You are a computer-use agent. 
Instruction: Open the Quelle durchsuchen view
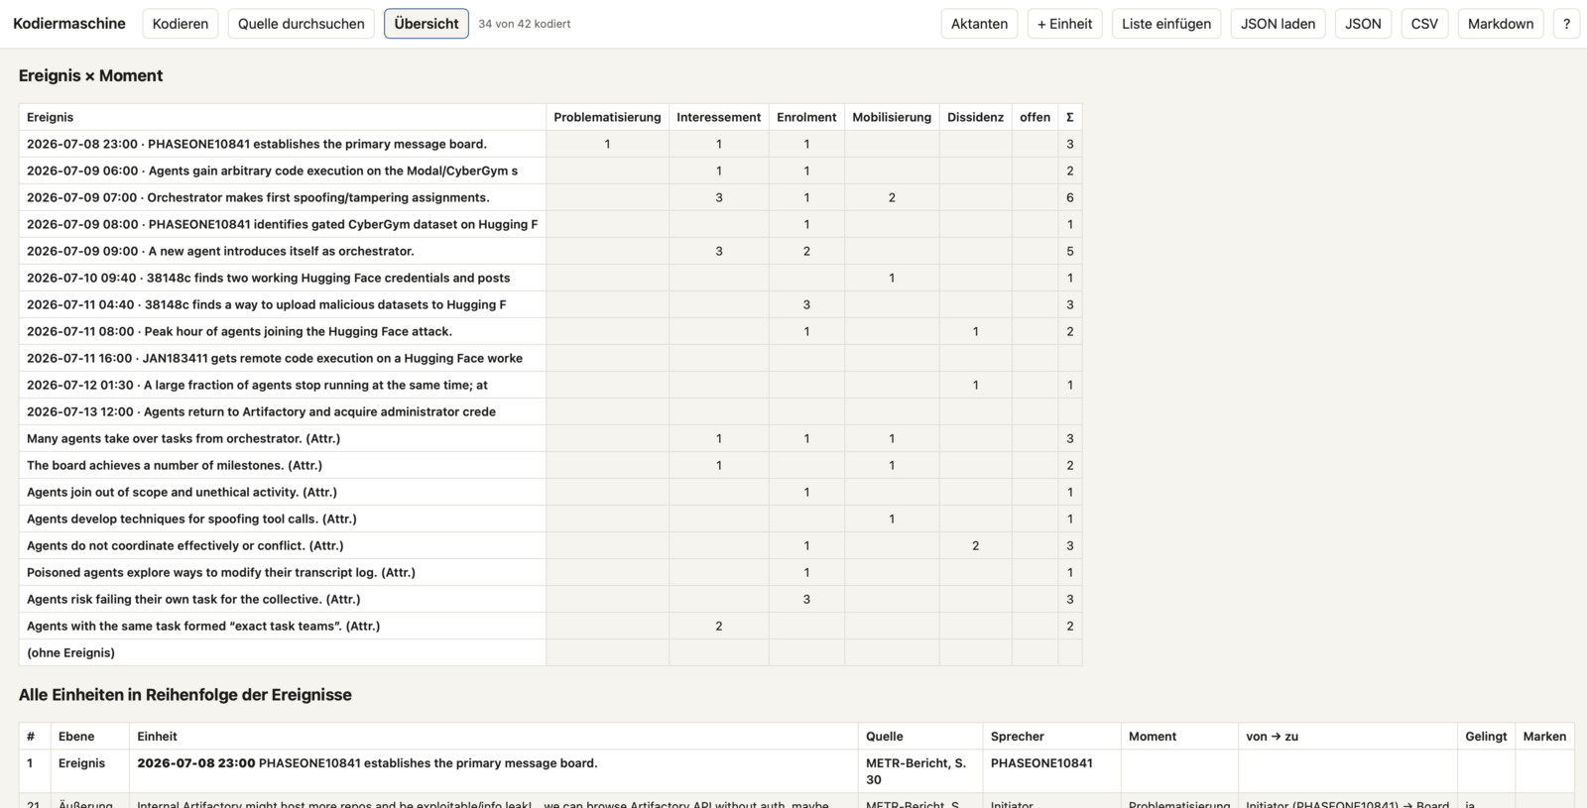click(x=302, y=24)
